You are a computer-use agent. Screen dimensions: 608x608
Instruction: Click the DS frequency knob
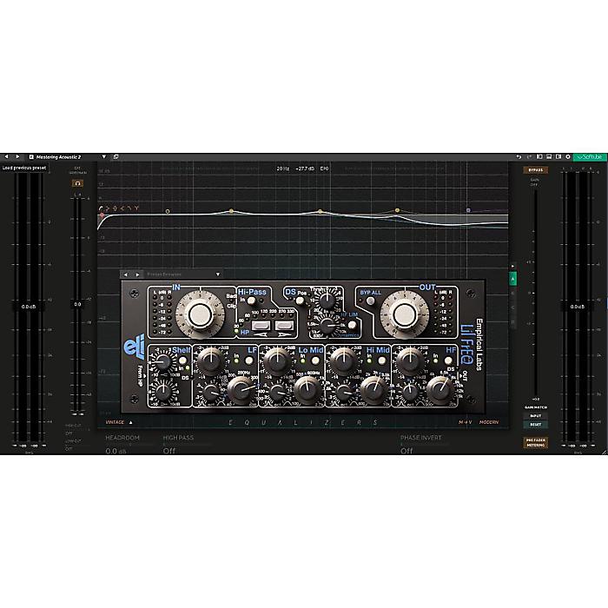coord(327,326)
